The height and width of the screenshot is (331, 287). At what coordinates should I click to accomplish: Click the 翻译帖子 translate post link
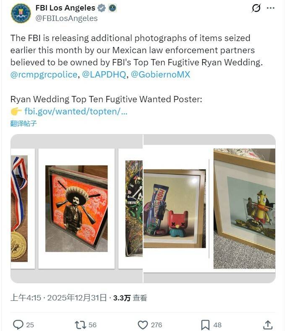pyautogui.click(x=23, y=124)
